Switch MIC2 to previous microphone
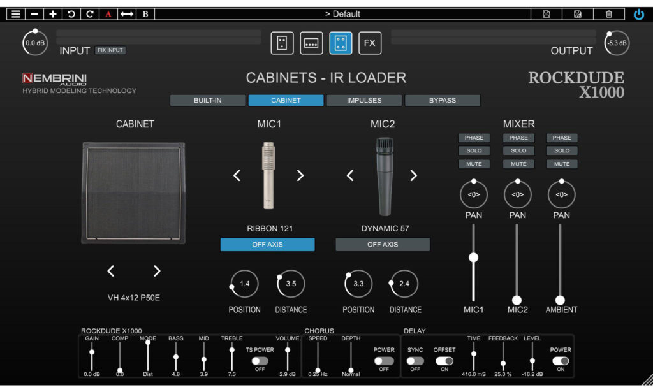The width and height of the screenshot is (653, 392). tap(350, 176)
